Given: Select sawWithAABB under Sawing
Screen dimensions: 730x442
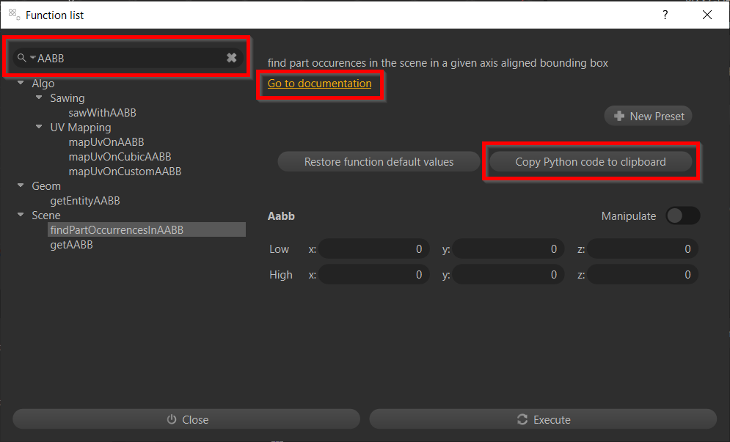Looking at the screenshot, I should [x=102, y=112].
